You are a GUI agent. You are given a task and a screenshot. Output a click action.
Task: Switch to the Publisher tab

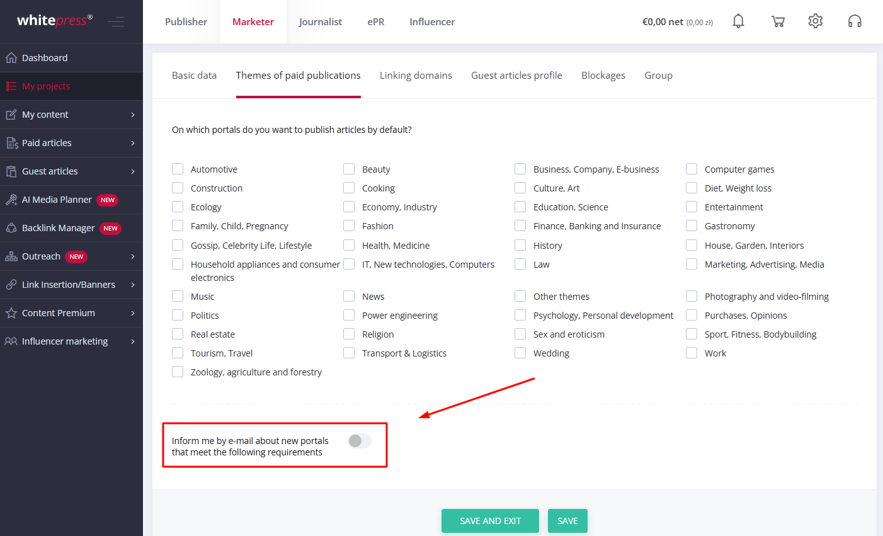pyautogui.click(x=186, y=21)
